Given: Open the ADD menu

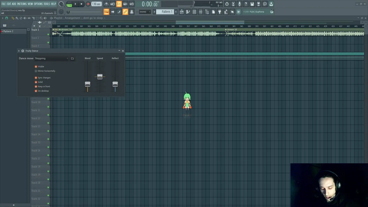Looking at the screenshot, I should pos(14,4).
